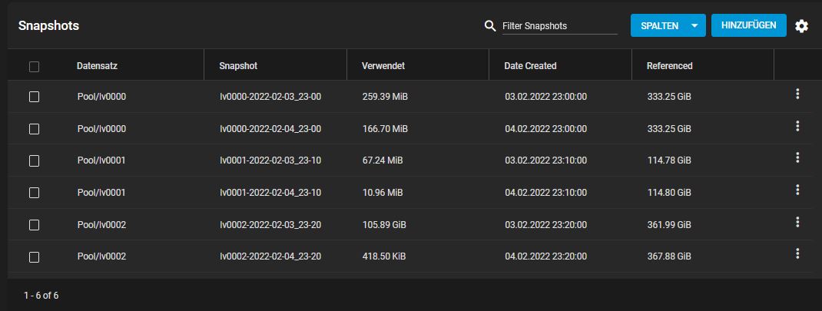Click the Hinzufügen button
822x311 pixels.
click(749, 25)
